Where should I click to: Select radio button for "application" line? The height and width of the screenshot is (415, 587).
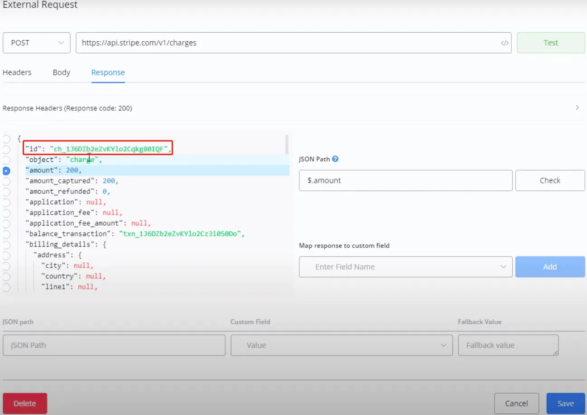tap(6, 203)
